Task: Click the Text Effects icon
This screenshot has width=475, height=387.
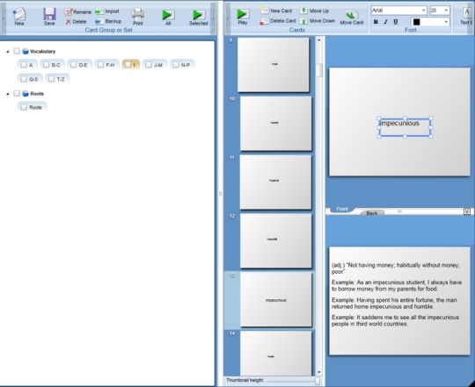Action: 466,16
